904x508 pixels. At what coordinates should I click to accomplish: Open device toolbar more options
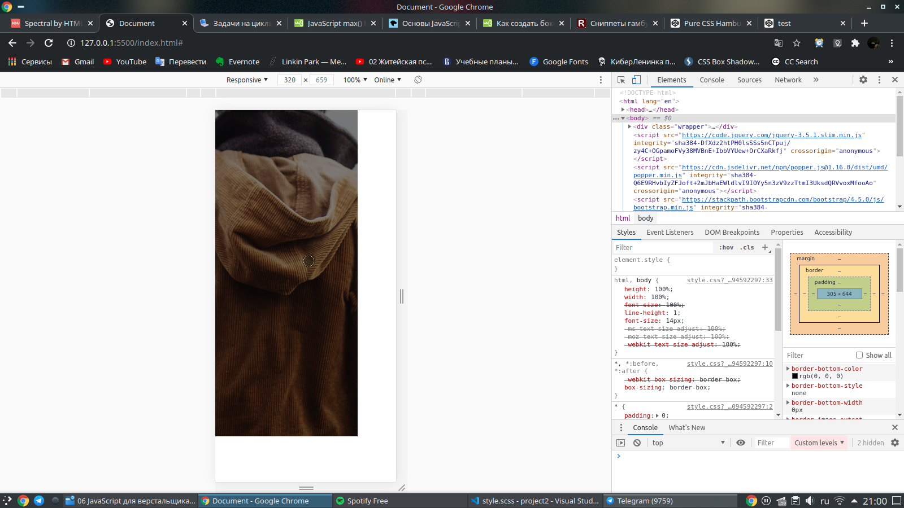coord(601,80)
